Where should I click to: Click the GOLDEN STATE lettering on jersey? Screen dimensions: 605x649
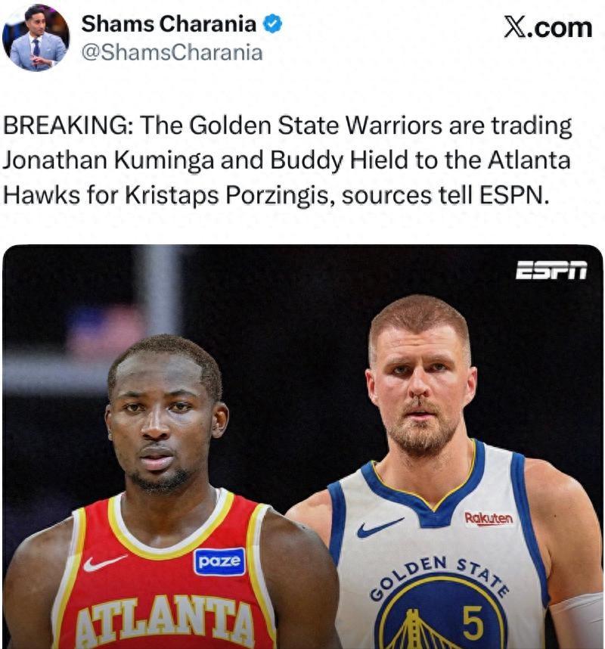click(x=439, y=577)
